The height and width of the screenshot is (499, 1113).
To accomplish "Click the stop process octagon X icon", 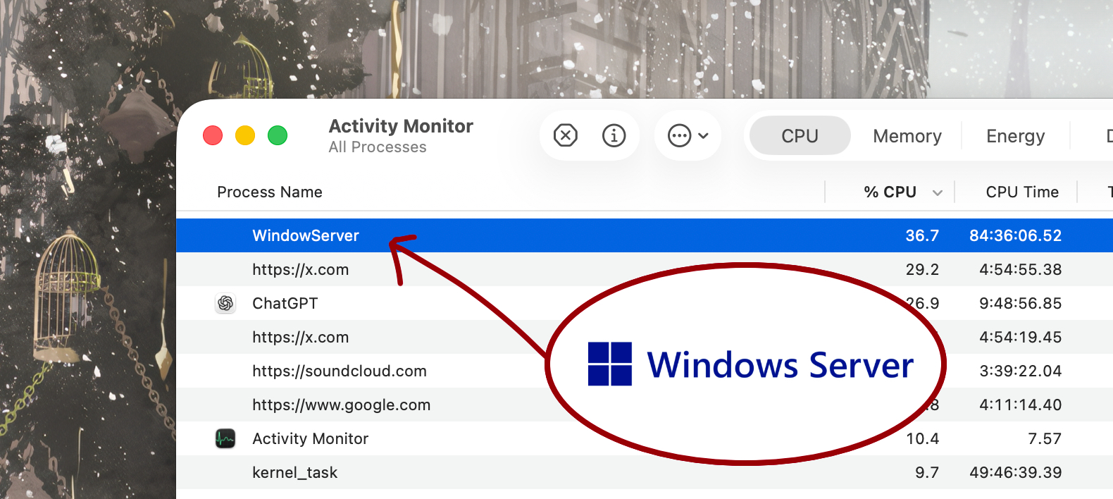I will coord(565,135).
